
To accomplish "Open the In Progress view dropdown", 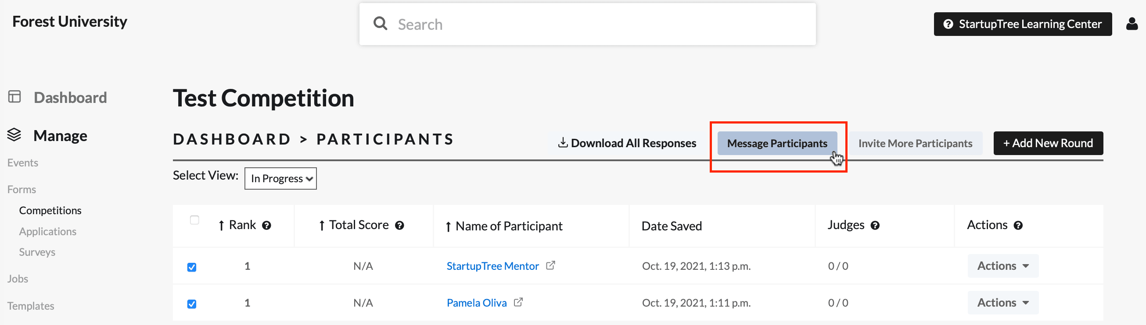I will point(280,178).
